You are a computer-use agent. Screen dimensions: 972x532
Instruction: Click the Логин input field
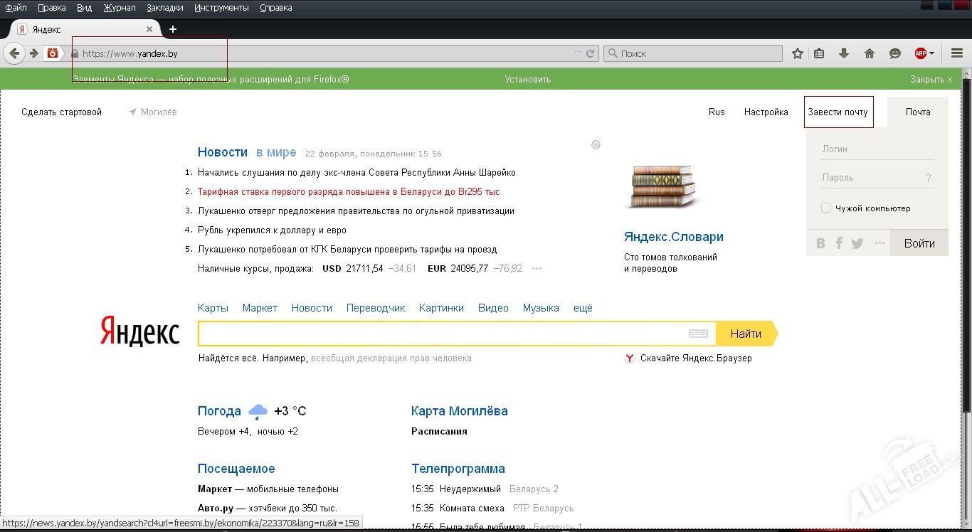point(877,149)
